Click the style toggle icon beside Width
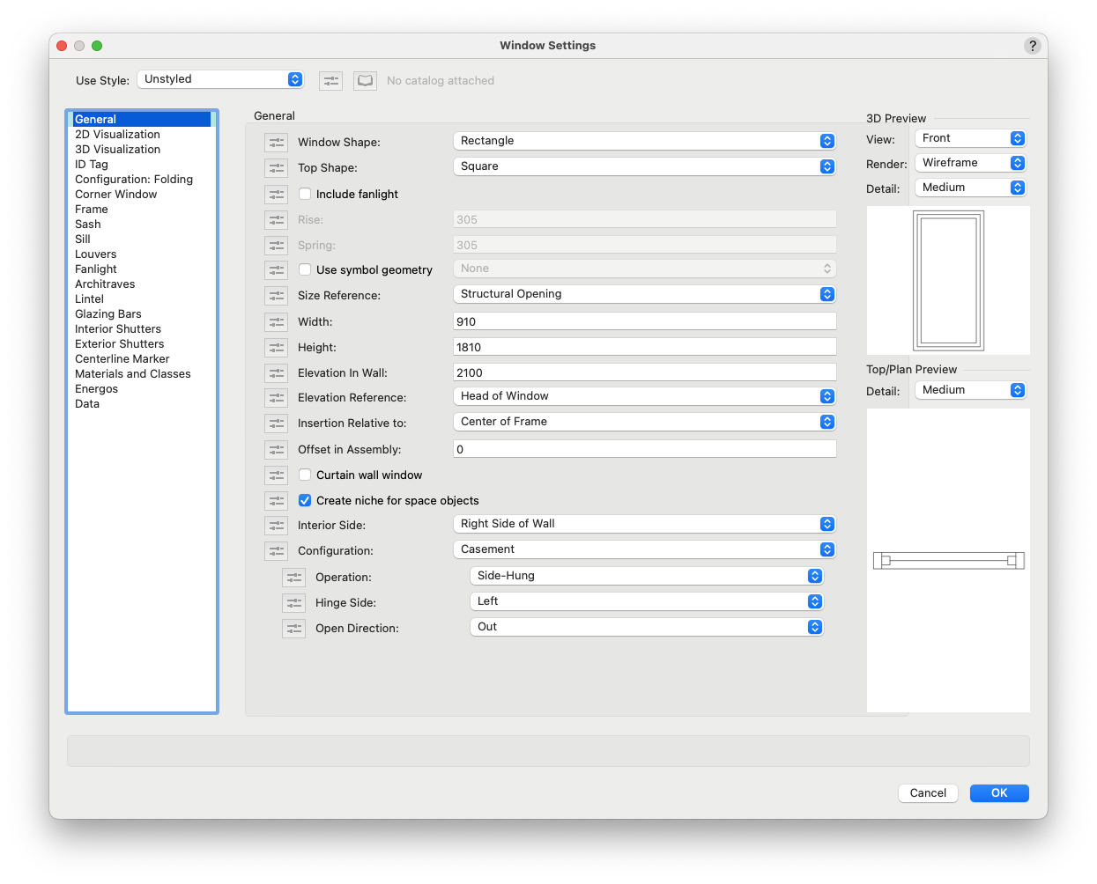 coord(276,322)
